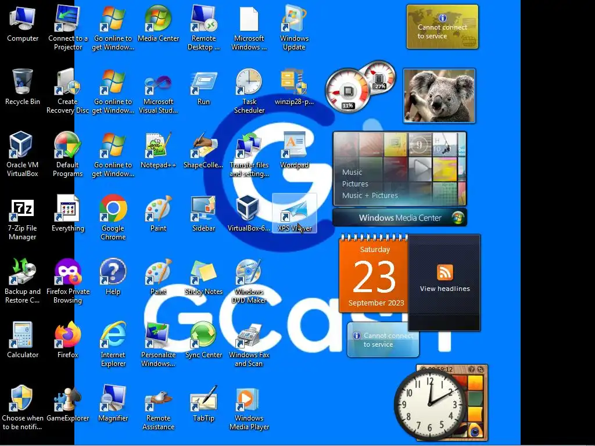Screen dimensions: 595x446
Task: Open Firefox Private Browsing shortcut
Action: pos(67,280)
